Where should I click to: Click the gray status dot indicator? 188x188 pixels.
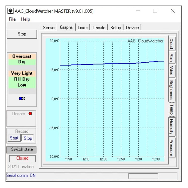click(24, 99)
